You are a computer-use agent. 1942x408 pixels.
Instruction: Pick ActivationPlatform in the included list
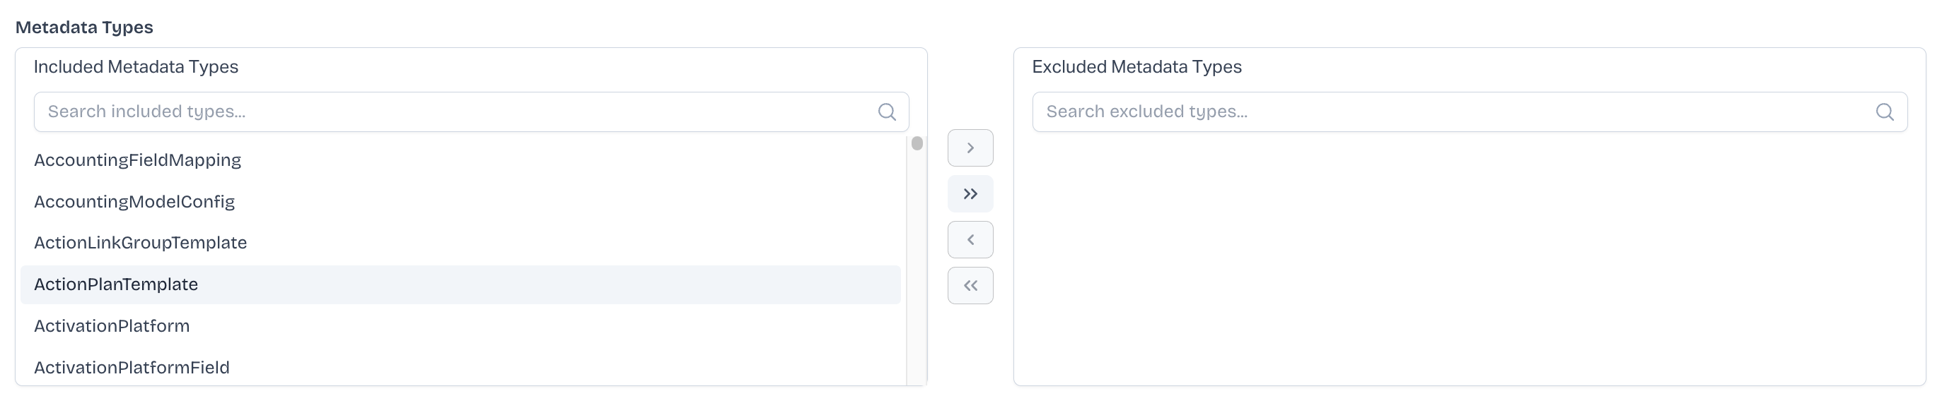click(x=112, y=326)
